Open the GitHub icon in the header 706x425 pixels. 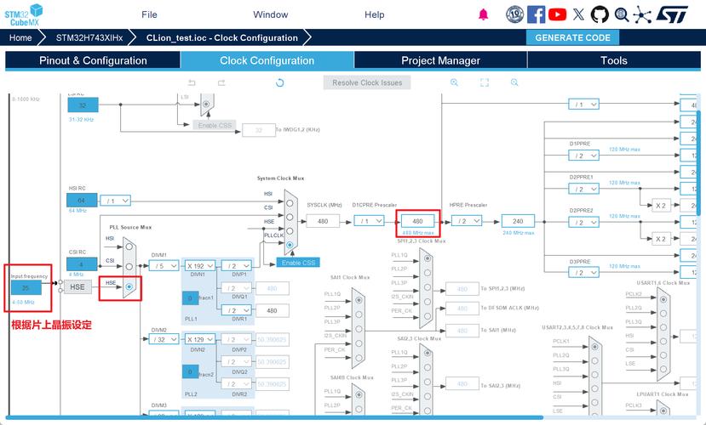click(600, 14)
